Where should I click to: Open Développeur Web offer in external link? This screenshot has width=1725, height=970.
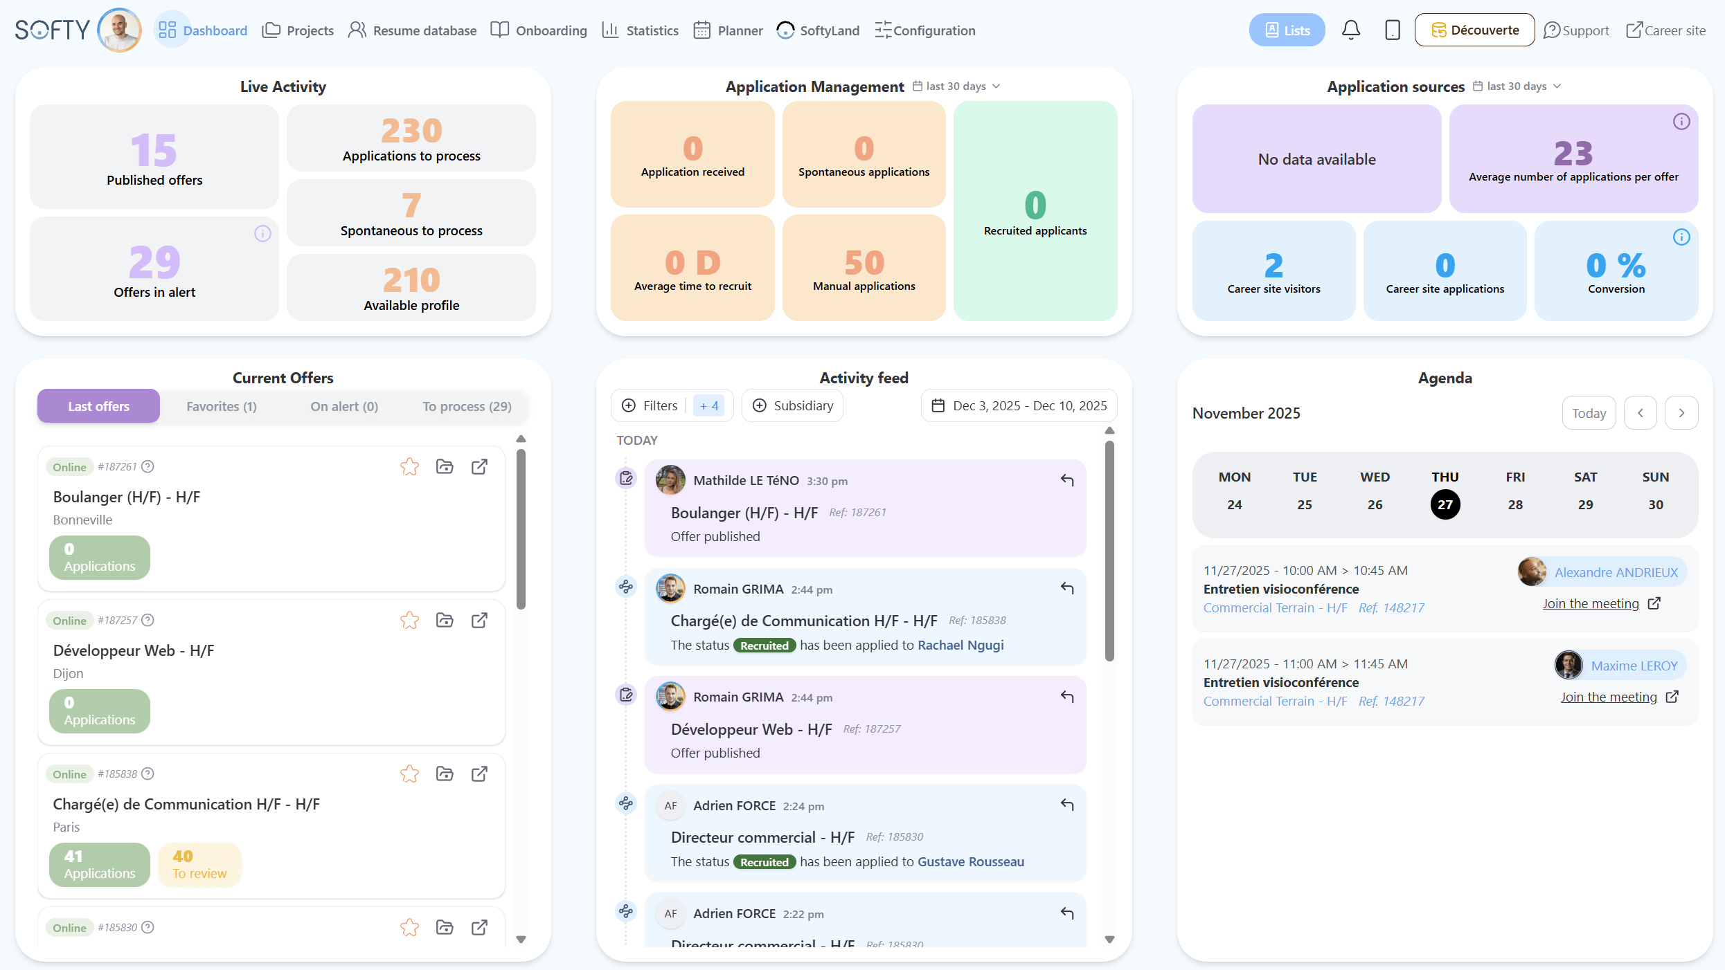[479, 621]
